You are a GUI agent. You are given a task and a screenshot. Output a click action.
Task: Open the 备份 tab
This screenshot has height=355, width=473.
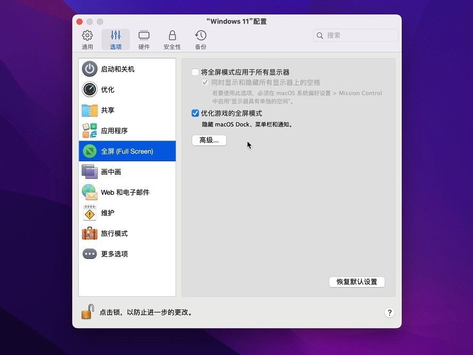[201, 40]
